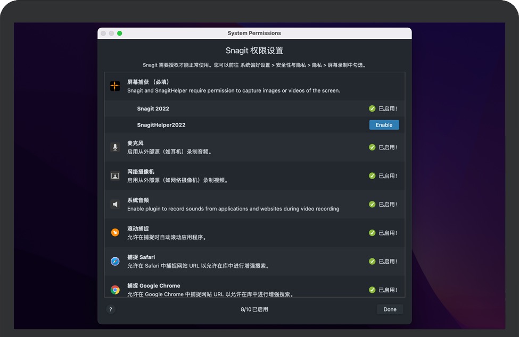The height and width of the screenshot is (337, 519).
Task: Open help with question mark button
Action: (x=111, y=309)
